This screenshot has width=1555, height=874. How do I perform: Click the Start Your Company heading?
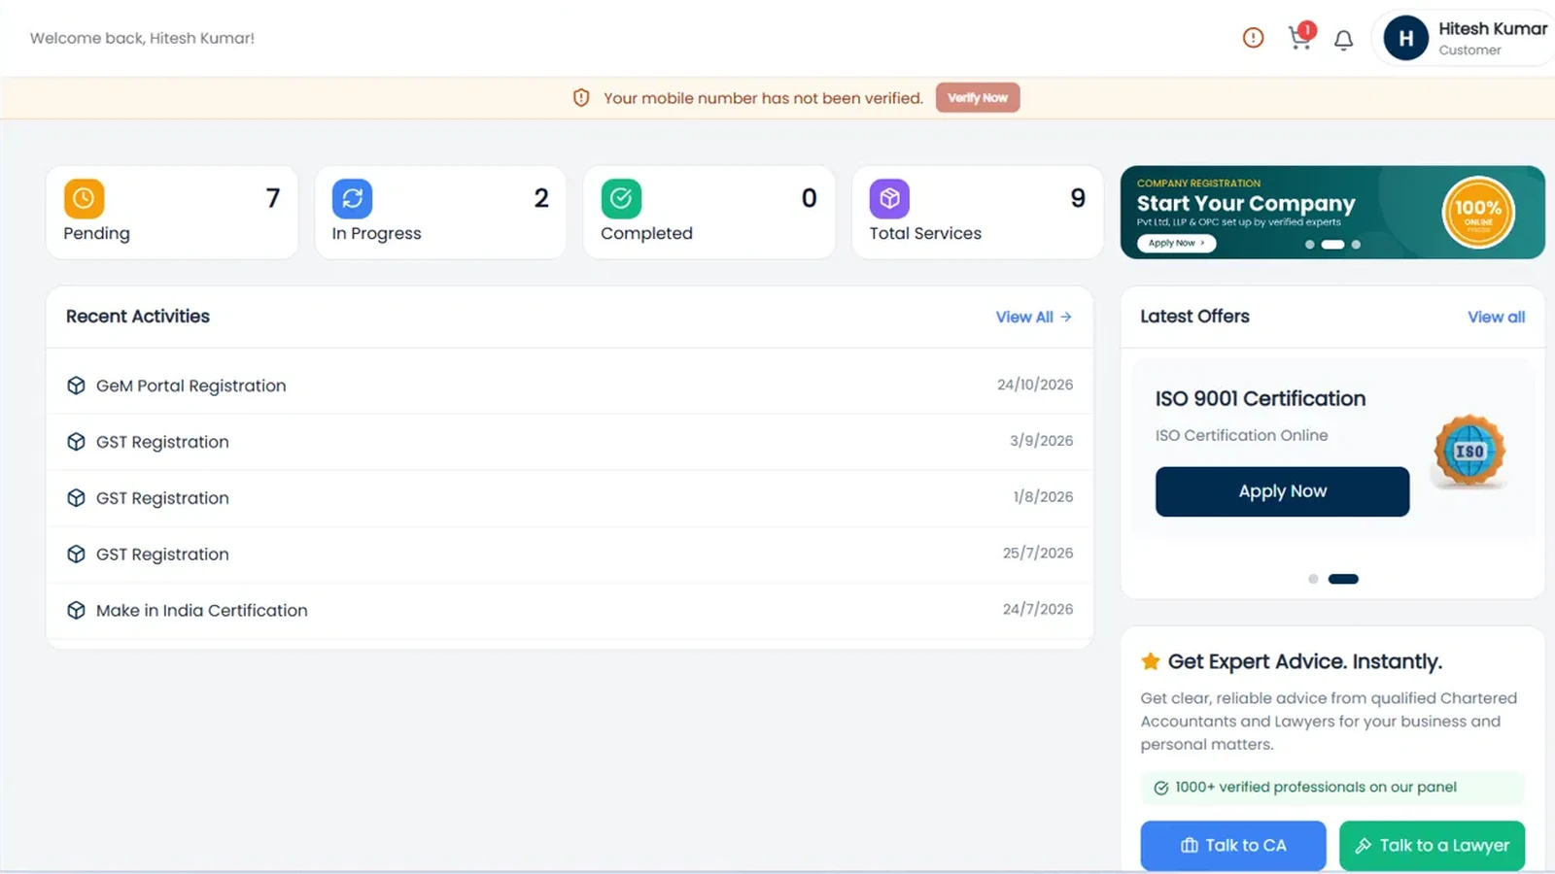[x=1246, y=203]
